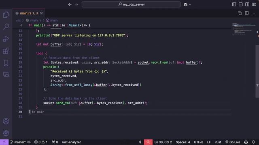Click ports forwarded indicator showing 0
Viewport: 259px width, 145px height.
[x=55, y=142]
